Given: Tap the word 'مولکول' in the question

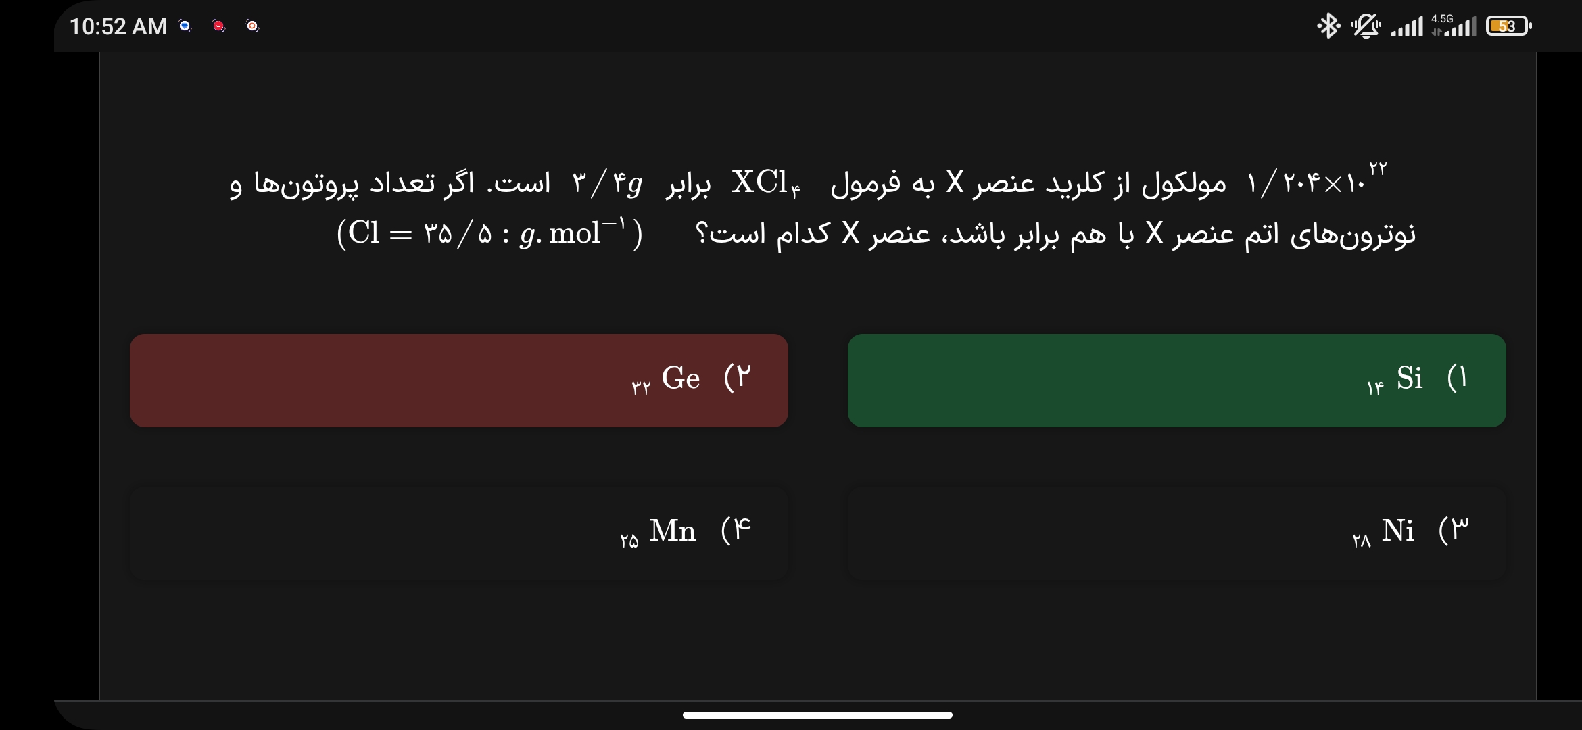Looking at the screenshot, I should pyautogui.click(x=1183, y=183).
